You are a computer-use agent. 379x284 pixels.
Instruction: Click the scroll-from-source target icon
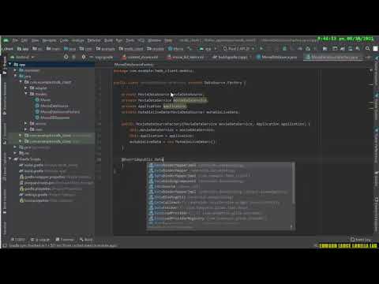pos(66,57)
